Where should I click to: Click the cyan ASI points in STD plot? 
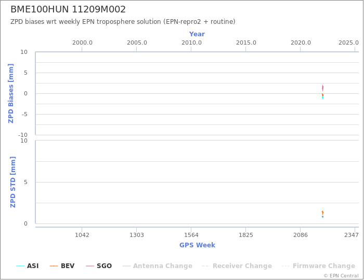pos(322,217)
